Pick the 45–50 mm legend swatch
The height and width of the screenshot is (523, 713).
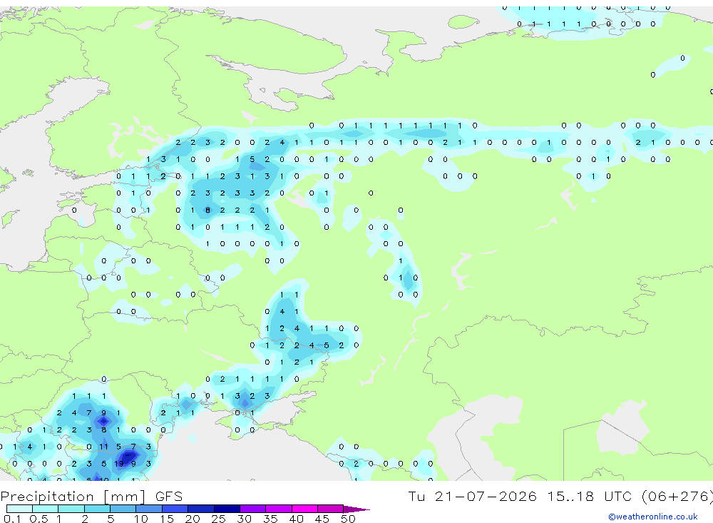pos(331,509)
